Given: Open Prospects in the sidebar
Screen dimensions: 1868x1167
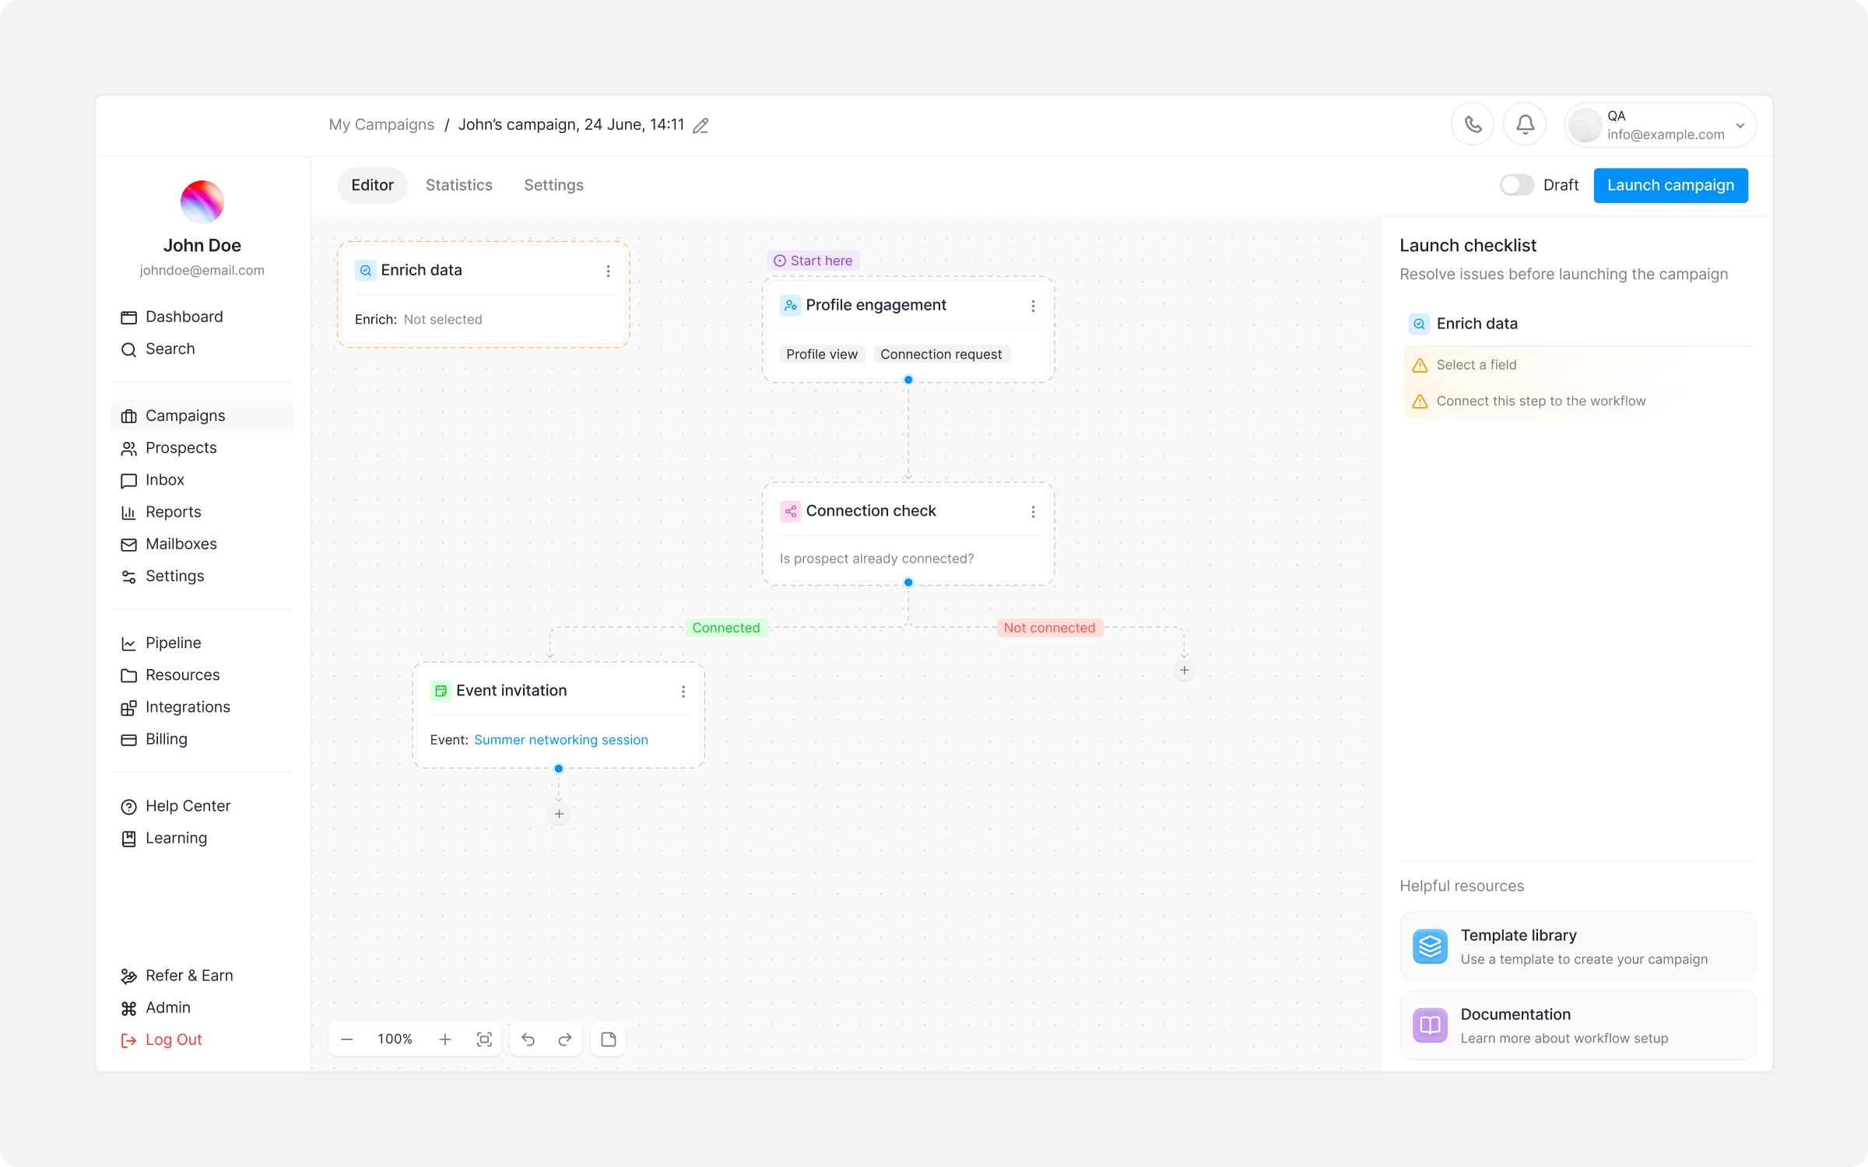Looking at the screenshot, I should (x=202, y=447).
